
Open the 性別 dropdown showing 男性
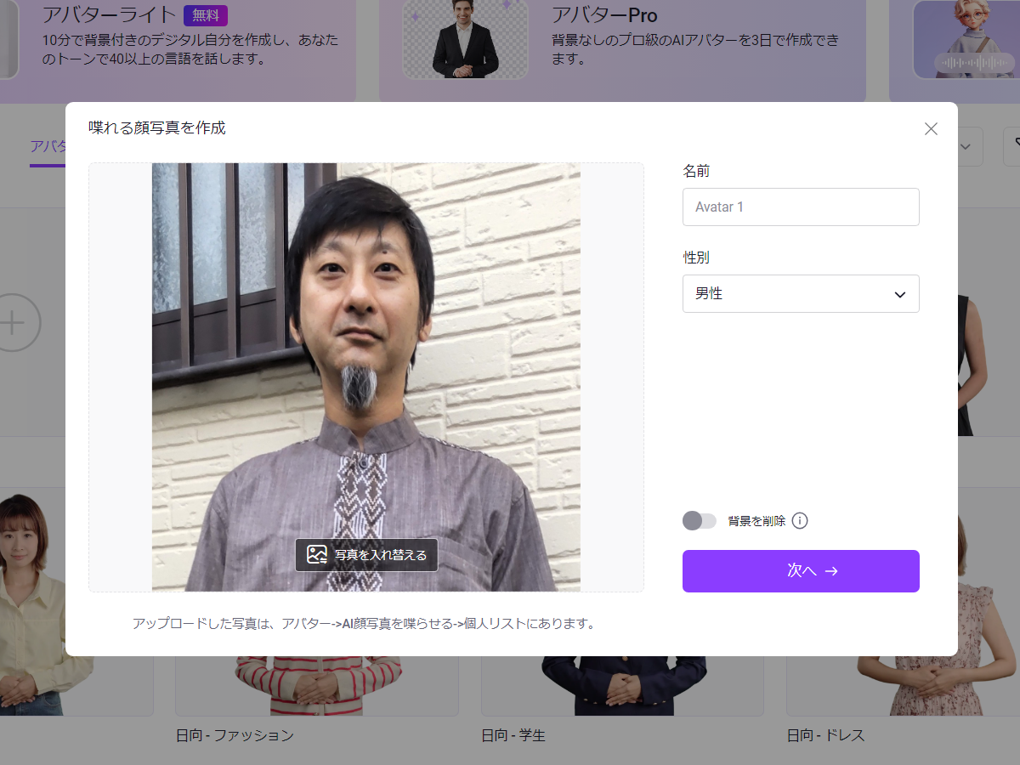pos(800,293)
